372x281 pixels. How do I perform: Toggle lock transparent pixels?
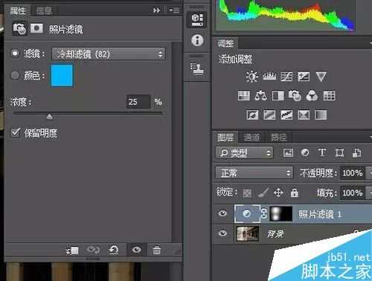click(247, 193)
